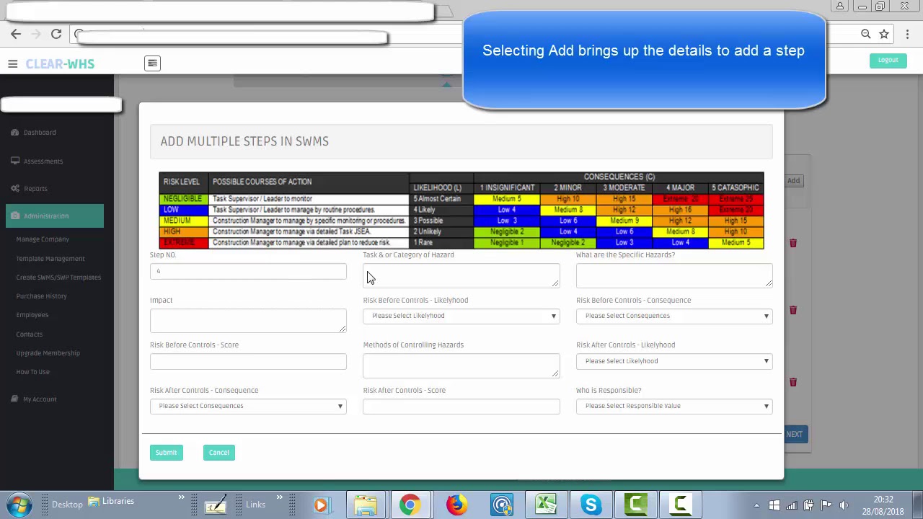Open Assessments in sidebar

pos(43,161)
